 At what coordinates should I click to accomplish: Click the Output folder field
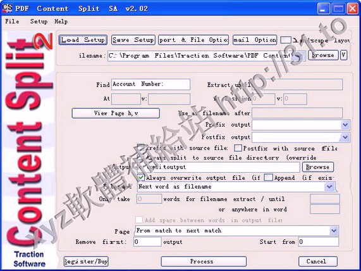219,167
